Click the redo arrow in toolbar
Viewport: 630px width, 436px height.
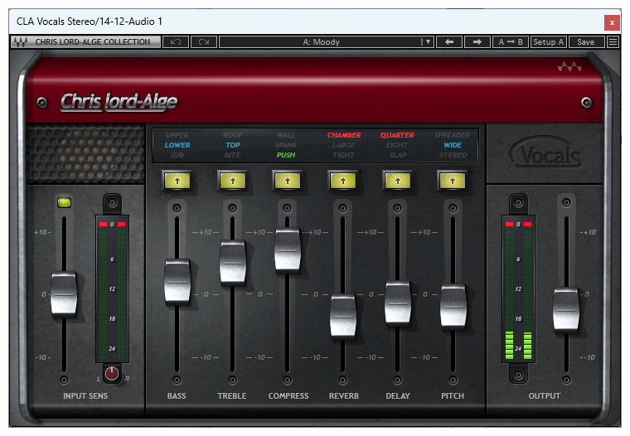coord(204,41)
